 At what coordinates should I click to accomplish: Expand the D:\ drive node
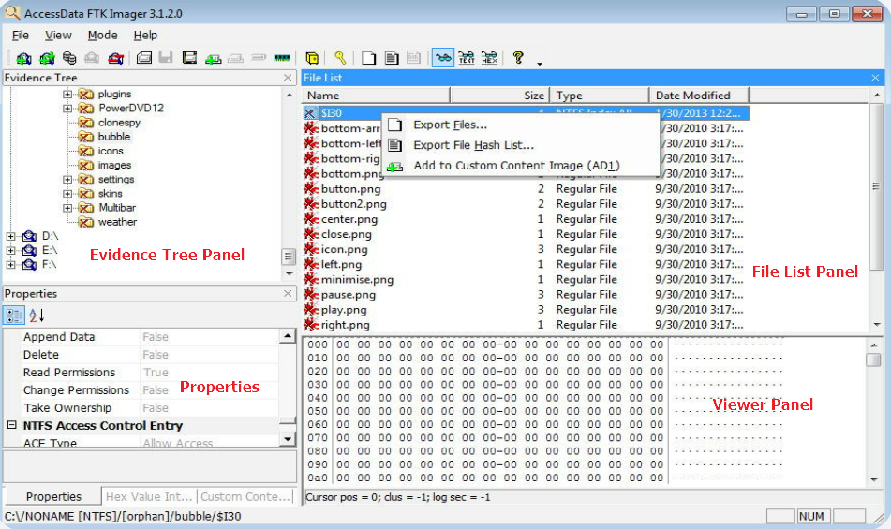(x=11, y=236)
